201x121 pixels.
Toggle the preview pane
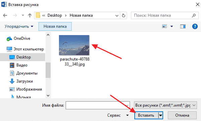pos(183,26)
